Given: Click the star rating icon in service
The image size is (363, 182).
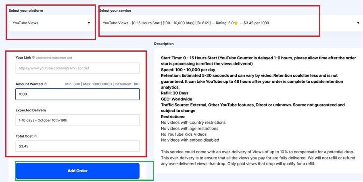Looking at the screenshot, I should [x=236, y=23].
